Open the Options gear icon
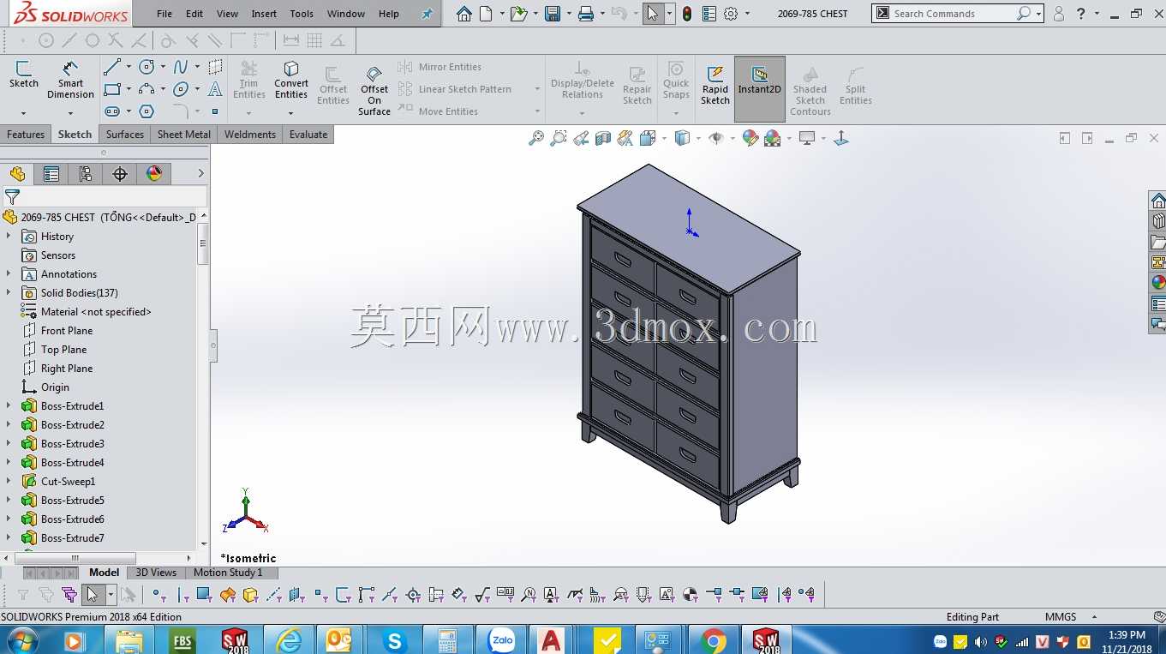Viewport: 1166px width, 654px height. click(x=731, y=14)
